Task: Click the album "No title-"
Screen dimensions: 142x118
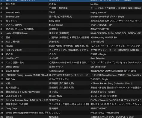Action: coord(94,4)
